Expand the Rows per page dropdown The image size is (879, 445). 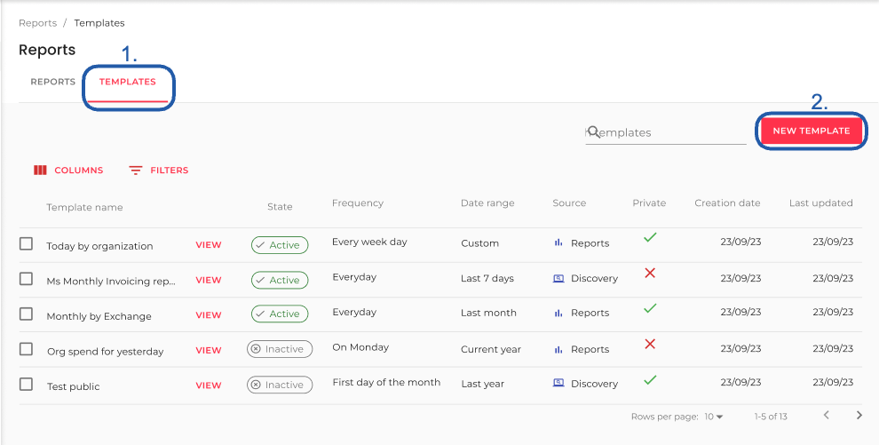714,417
